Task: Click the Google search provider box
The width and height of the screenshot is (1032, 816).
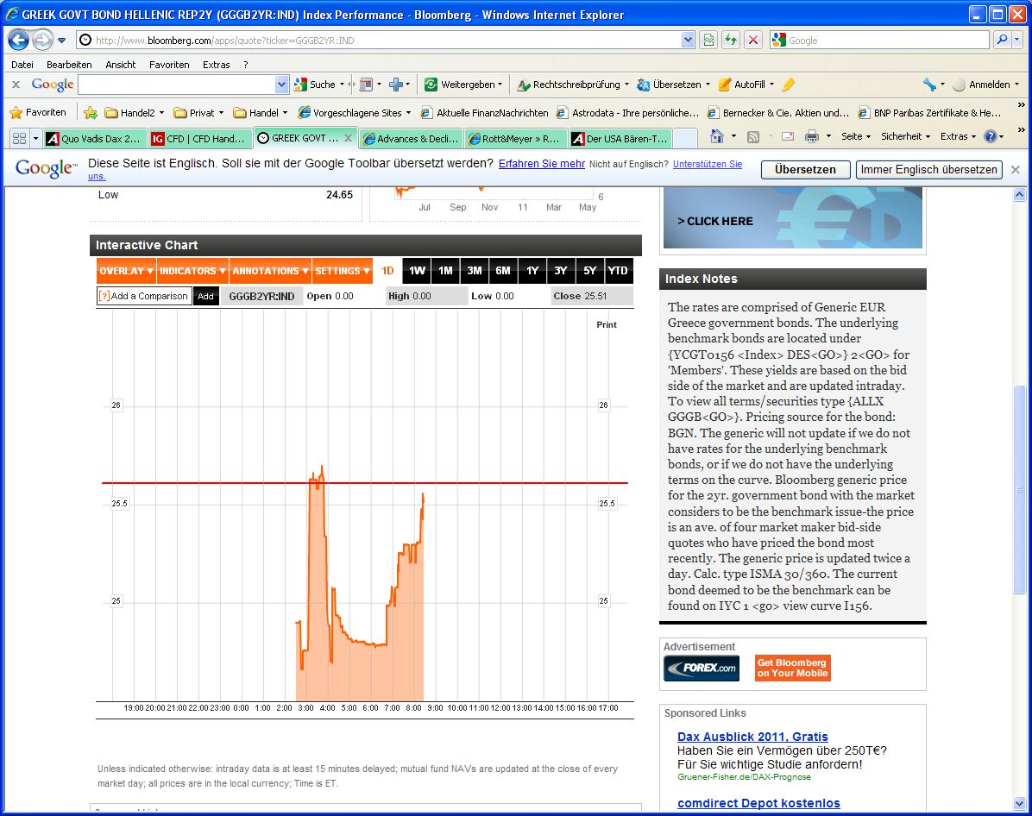Action: point(880,41)
